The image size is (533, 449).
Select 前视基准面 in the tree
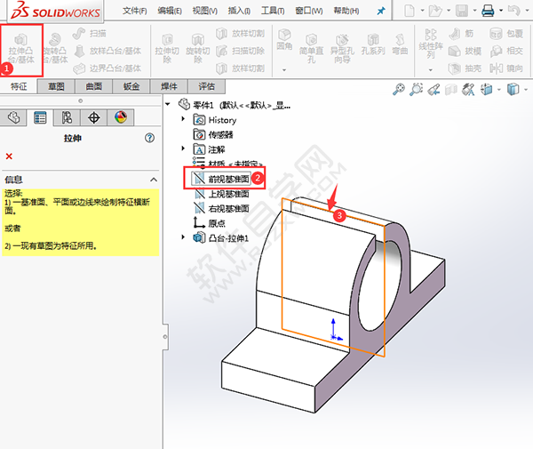220,179
